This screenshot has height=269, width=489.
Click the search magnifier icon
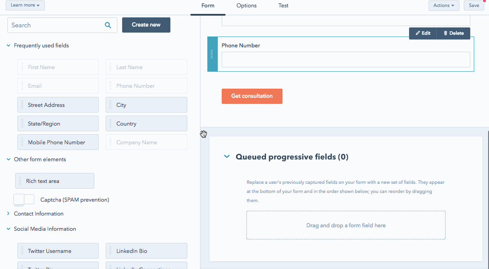[108, 25]
